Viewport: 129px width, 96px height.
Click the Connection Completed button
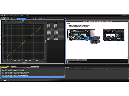coord(72,60)
